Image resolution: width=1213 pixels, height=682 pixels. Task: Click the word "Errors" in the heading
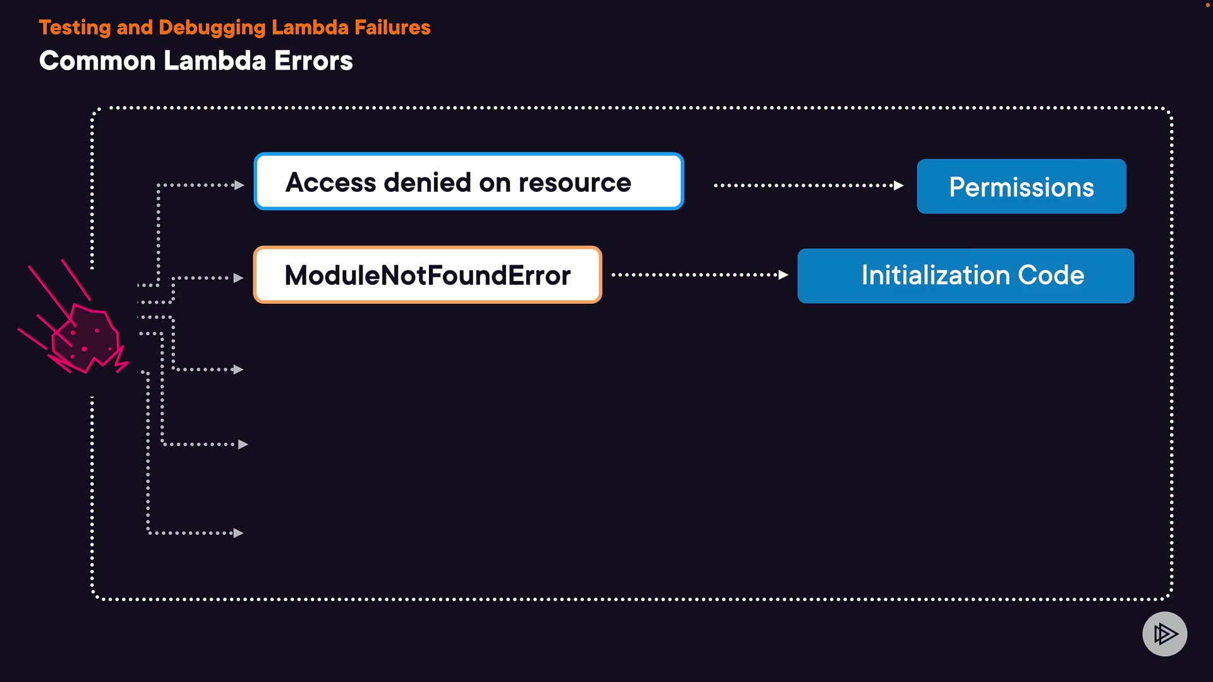313,61
